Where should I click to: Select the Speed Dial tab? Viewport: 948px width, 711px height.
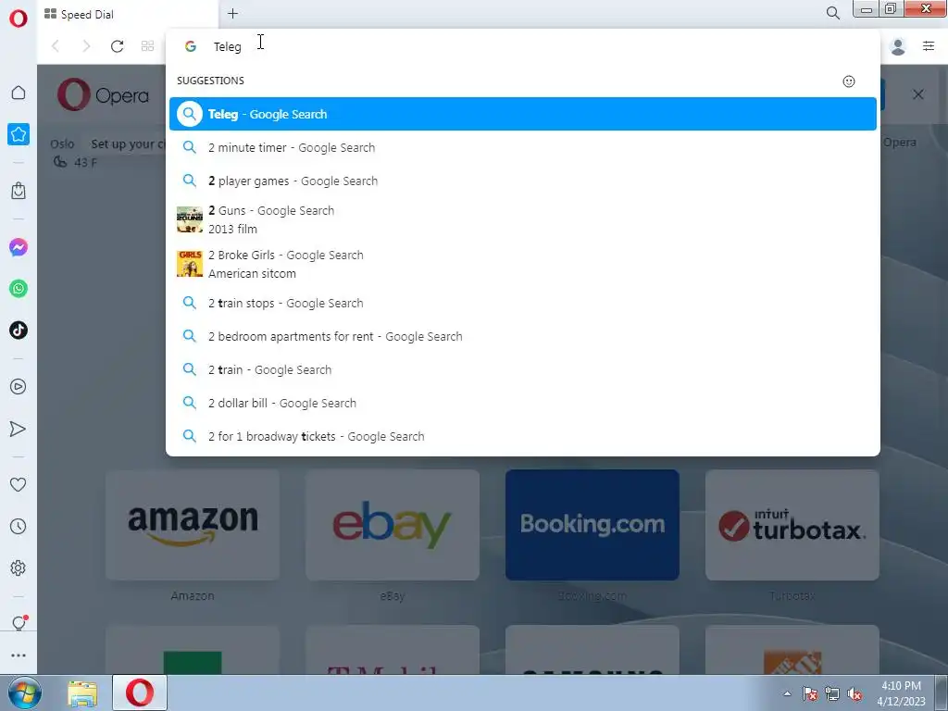coord(128,14)
